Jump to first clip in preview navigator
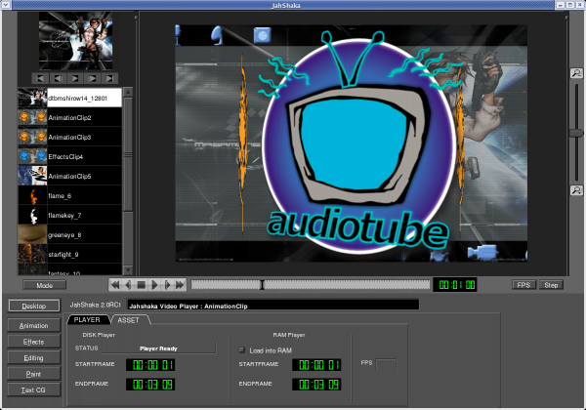 [x=40, y=78]
